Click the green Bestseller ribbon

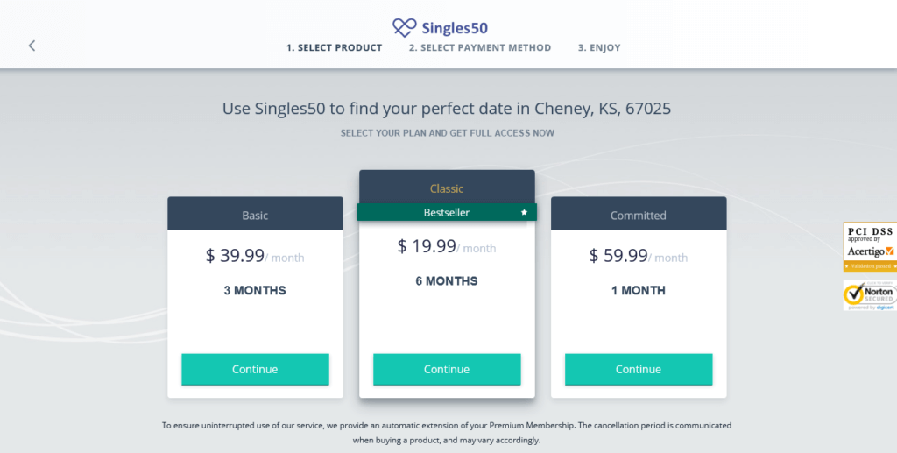click(447, 212)
